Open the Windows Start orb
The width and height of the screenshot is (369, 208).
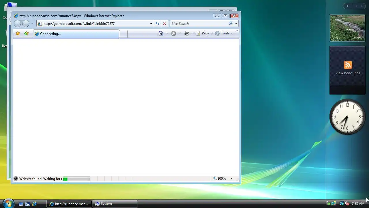tap(8, 203)
